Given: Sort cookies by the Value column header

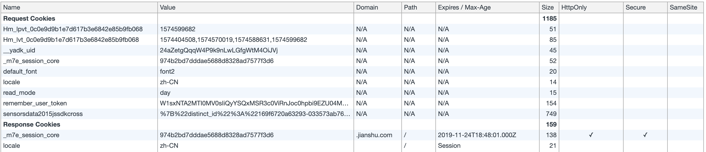Looking at the screenshot, I should click(x=167, y=7).
